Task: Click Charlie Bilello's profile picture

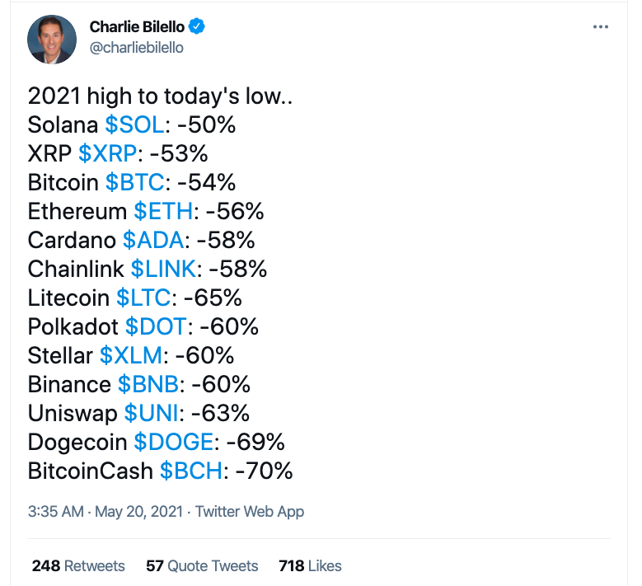Action: (x=52, y=39)
